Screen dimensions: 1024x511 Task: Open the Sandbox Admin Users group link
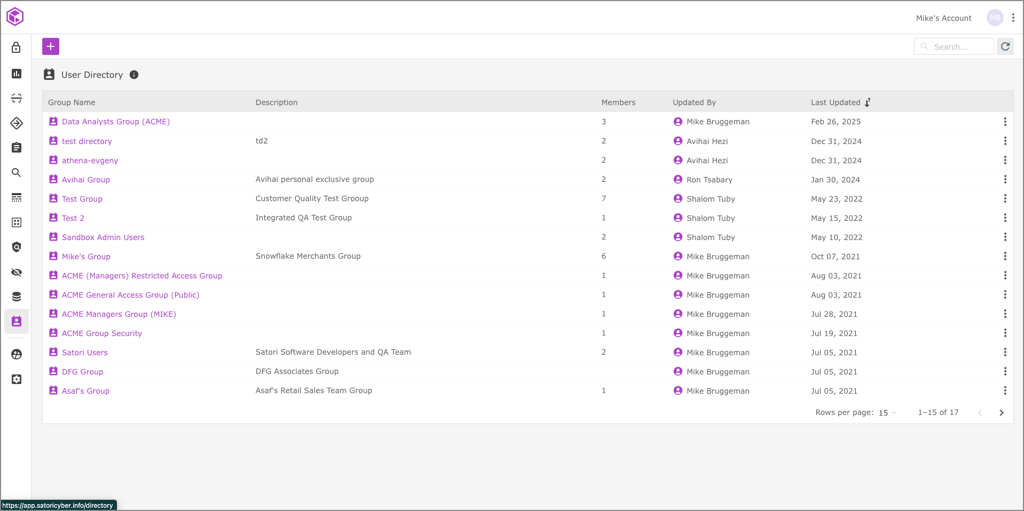pyautogui.click(x=103, y=237)
